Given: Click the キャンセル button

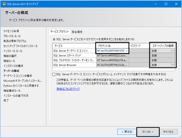Looking at the screenshot, I should click(168, 132).
